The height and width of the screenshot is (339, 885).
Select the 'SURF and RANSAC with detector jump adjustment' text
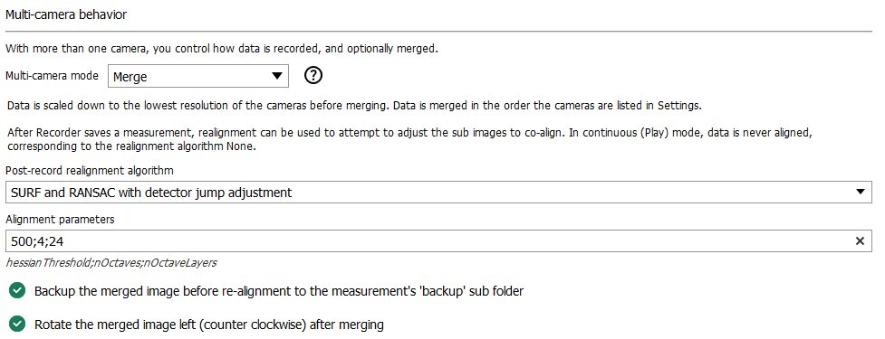tap(151, 193)
